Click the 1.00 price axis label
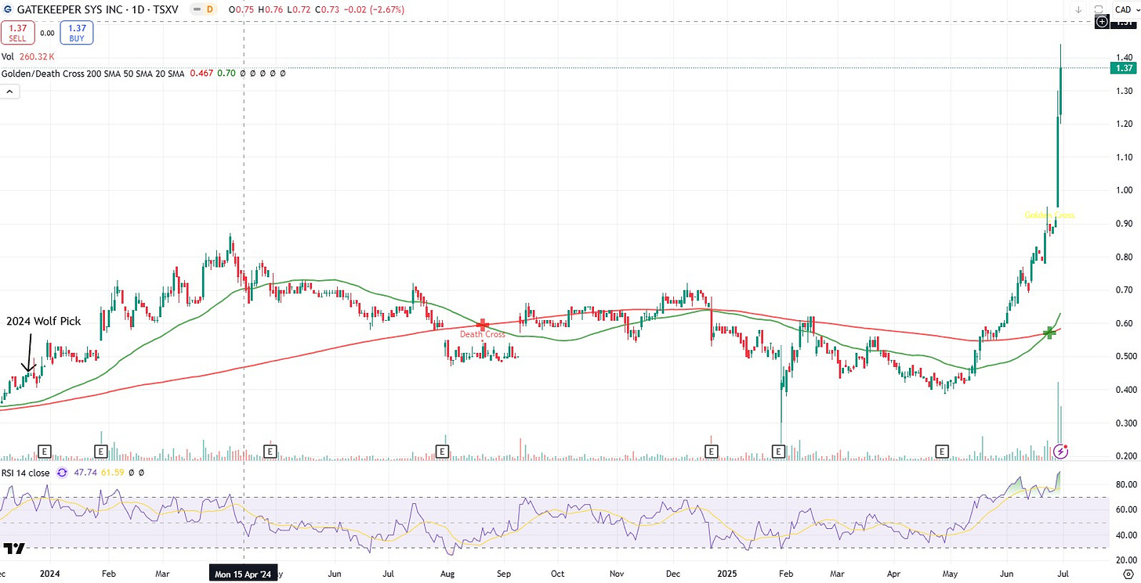The height and width of the screenshot is (583, 1141). pos(1124,190)
